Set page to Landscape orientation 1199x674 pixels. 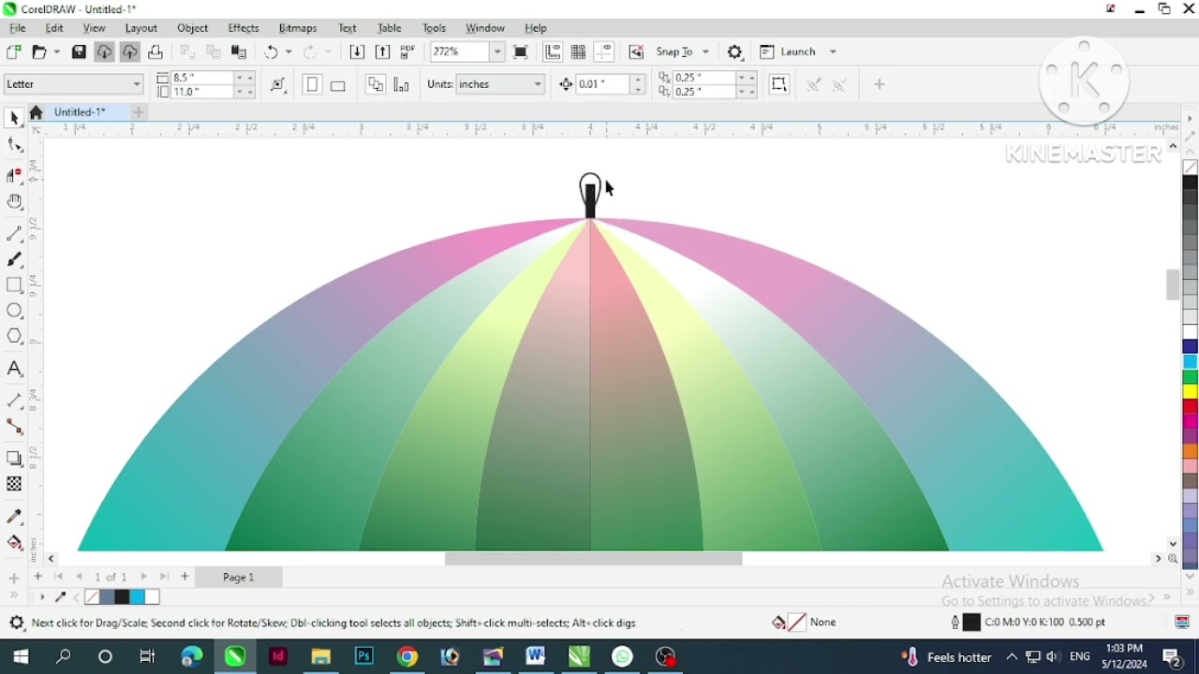click(x=338, y=85)
